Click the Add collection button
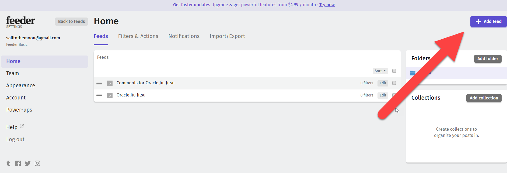Image resolution: width=507 pixels, height=173 pixels. pyautogui.click(x=484, y=98)
